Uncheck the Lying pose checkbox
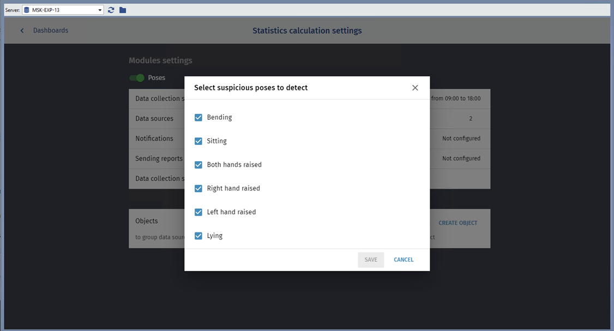This screenshot has width=614, height=331. [x=198, y=236]
